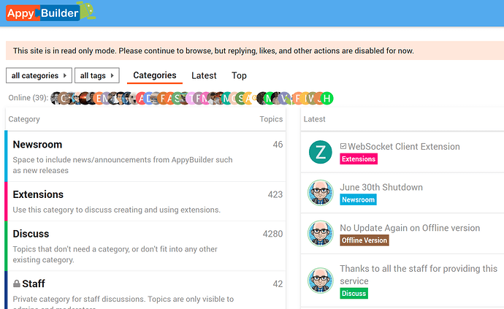Viewport: 504px width, 309px height.
Task: Open the June 30th Shutdown topic
Action: [381, 187]
